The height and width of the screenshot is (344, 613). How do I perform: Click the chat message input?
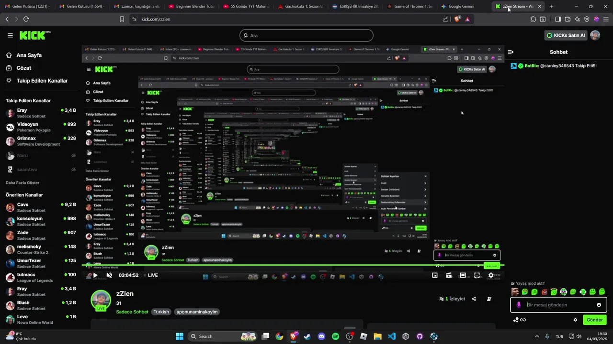[x=558, y=305]
